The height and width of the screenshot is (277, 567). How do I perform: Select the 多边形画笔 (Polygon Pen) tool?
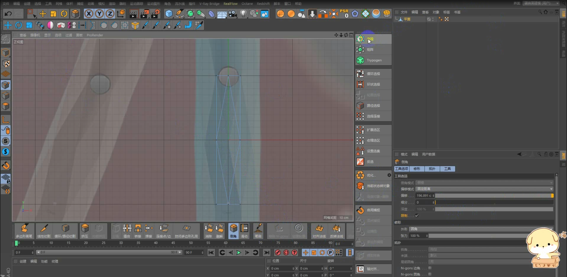click(24, 231)
